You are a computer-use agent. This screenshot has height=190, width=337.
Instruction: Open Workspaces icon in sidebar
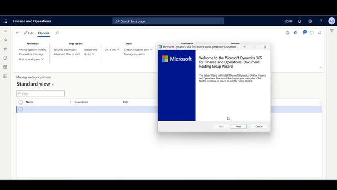5,67
